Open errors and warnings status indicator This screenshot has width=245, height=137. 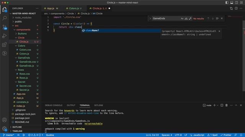click(x=36, y=135)
